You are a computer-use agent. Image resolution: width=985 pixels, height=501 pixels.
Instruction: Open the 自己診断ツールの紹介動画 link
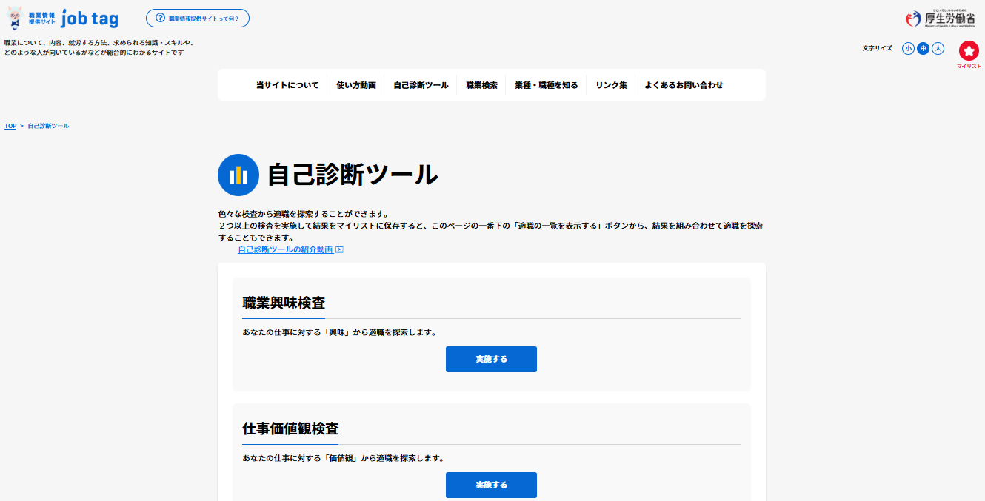coord(285,249)
